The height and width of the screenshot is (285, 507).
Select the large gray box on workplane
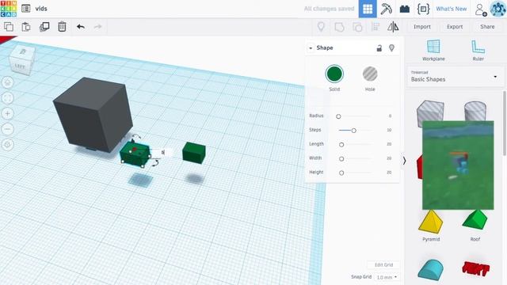[93, 115]
